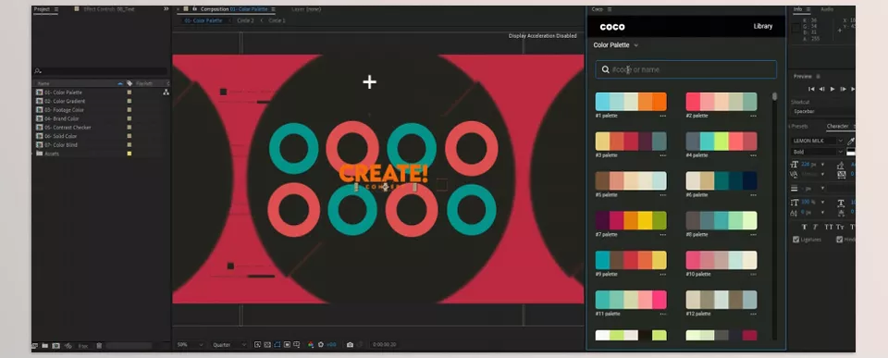This screenshot has width=888, height=358.
Task: Switch to the Project panel tab
Action: point(42,9)
